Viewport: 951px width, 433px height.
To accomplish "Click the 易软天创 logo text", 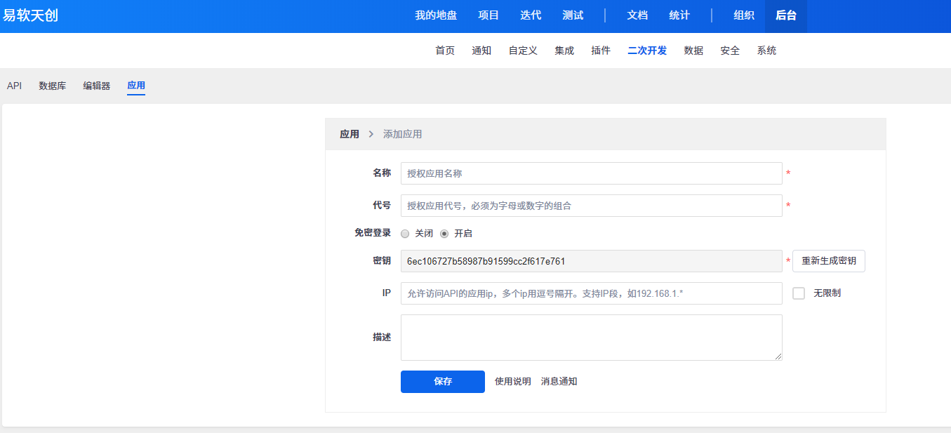I will coord(30,15).
